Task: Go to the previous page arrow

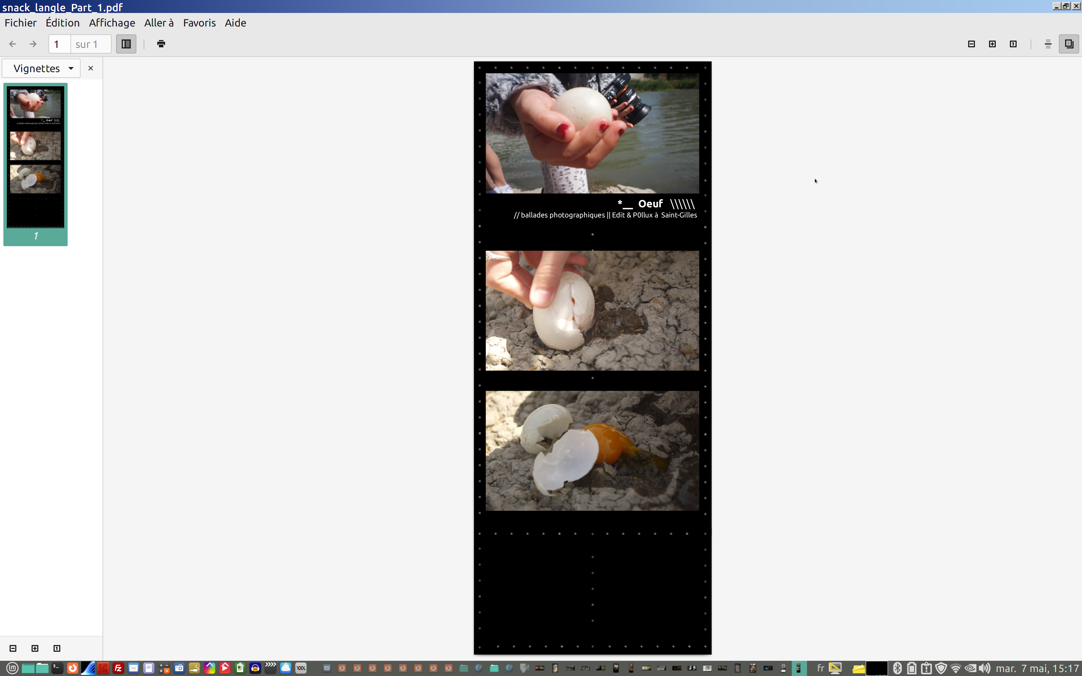Action: [x=12, y=44]
